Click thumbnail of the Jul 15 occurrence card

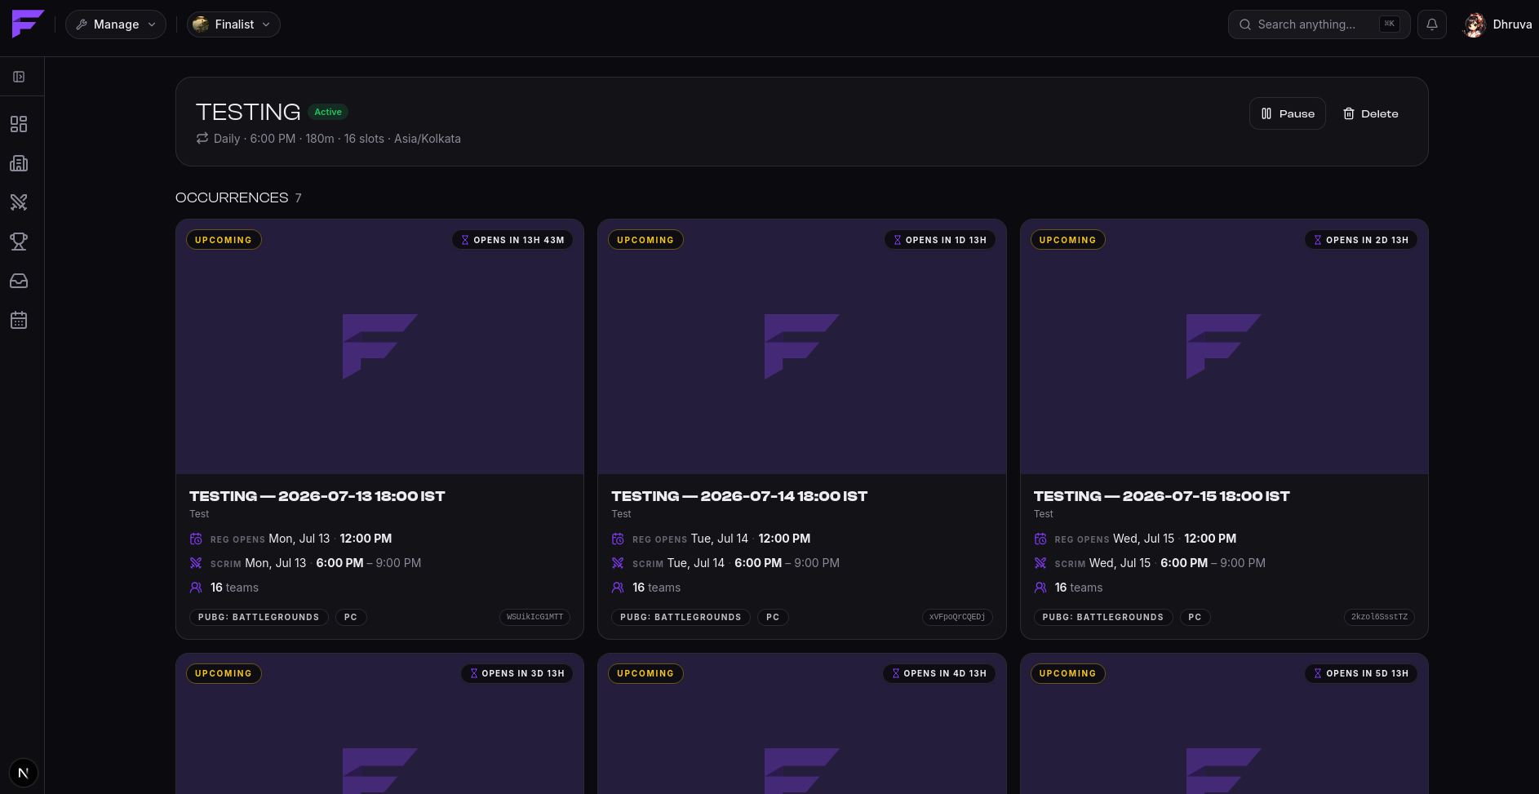[x=1224, y=347]
